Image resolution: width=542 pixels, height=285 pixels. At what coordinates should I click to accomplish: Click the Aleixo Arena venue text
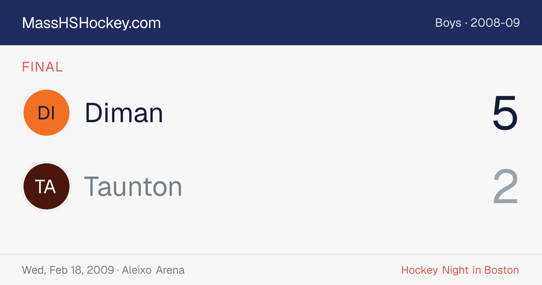154,271
